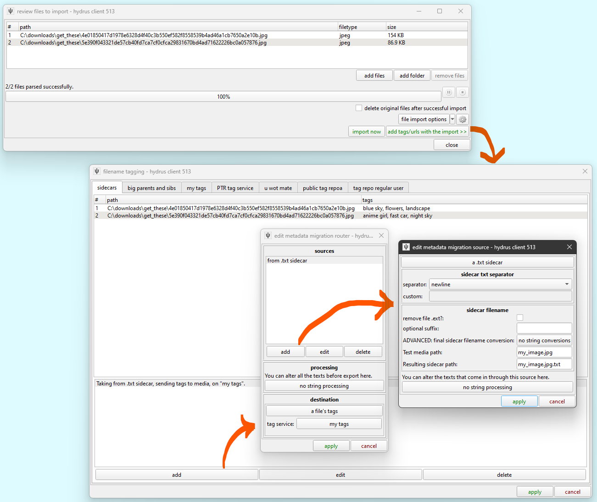Click hydrus logo in metadata migration source dialog
597x502 pixels.
tap(406, 247)
